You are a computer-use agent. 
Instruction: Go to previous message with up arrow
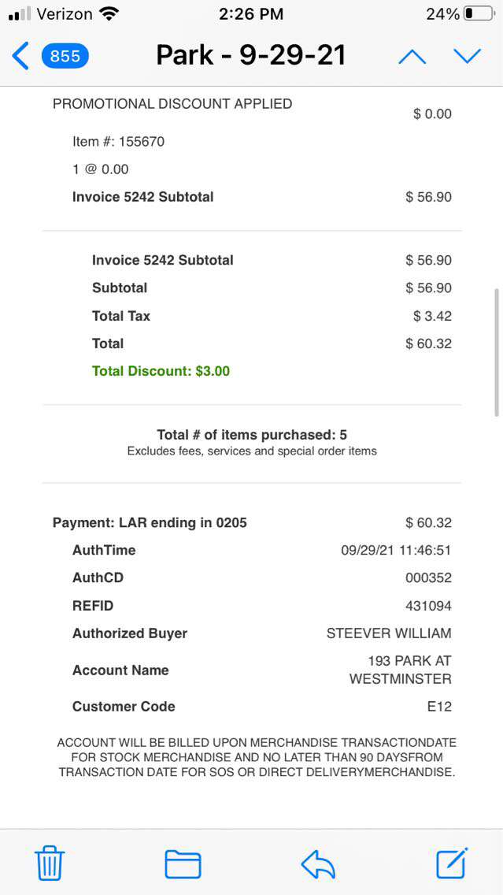point(412,56)
